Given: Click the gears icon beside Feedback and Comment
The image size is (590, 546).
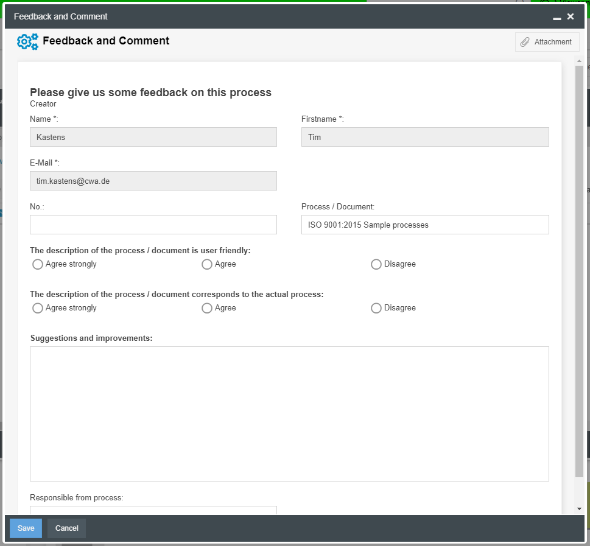Looking at the screenshot, I should (27, 41).
